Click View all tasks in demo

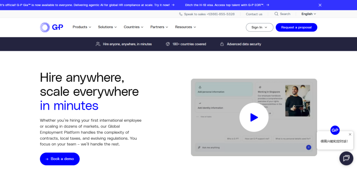pos(206,117)
